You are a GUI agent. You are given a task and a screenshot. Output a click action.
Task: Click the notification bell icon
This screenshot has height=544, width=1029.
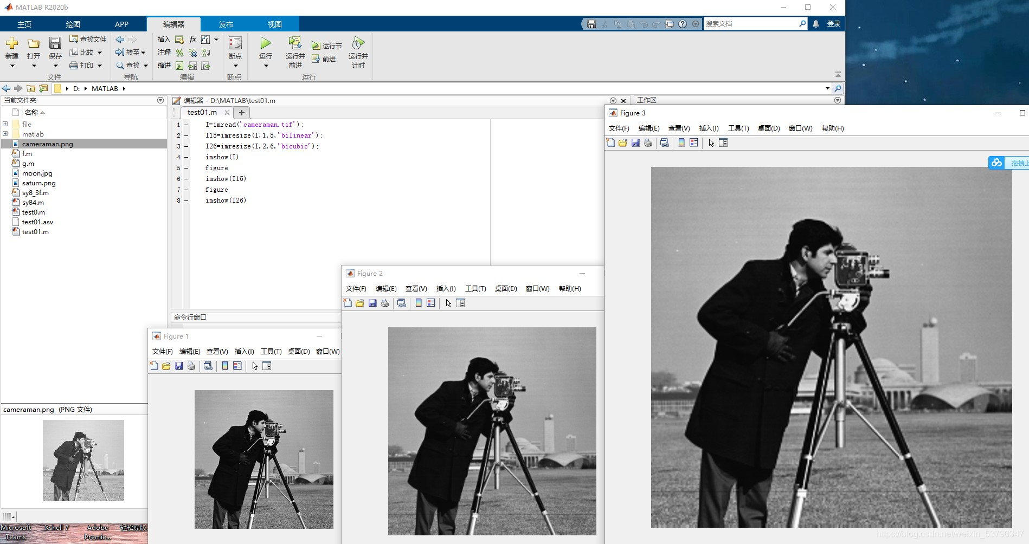click(x=816, y=24)
